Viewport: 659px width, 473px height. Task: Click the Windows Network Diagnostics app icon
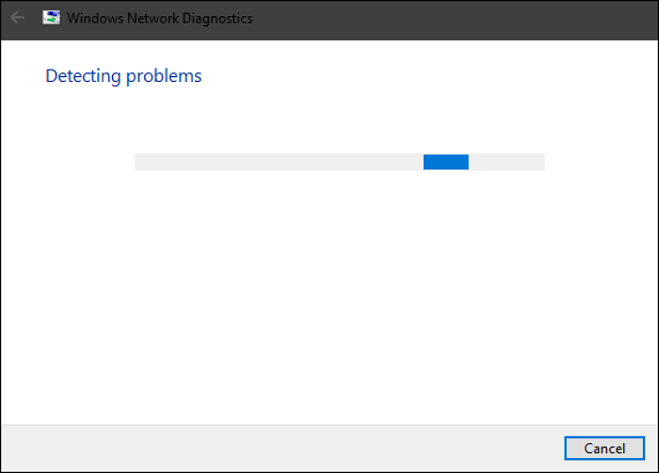(51, 18)
